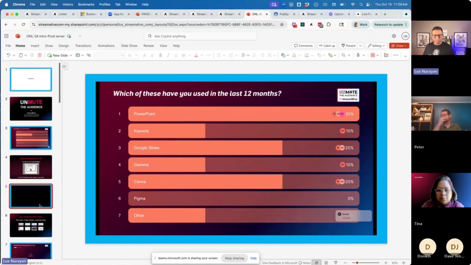Select the Format Painter brush icon
Image resolution: width=471 pixels, height=265 pixels.
[32, 55]
